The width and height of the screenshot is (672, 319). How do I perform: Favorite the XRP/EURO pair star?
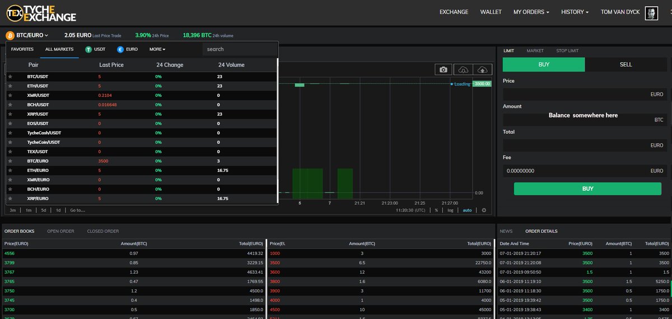click(10, 199)
